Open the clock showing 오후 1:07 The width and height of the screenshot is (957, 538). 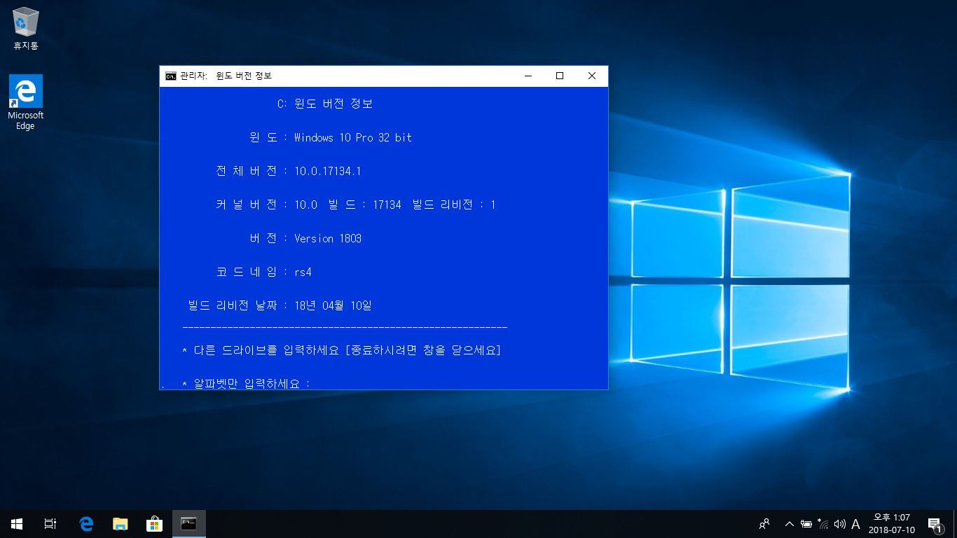[892, 524]
